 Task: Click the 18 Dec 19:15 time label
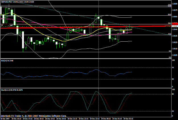pyautogui.click(x=50, y=119)
